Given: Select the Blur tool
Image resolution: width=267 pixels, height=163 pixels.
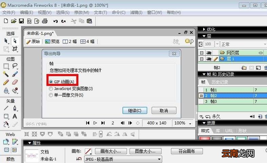Looking at the screenshot, I should click(x=6, y=90).
